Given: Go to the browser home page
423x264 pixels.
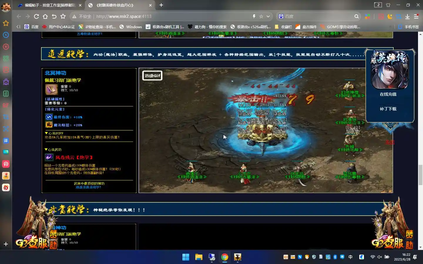Looking at the screenshot, I should (45, 16).
